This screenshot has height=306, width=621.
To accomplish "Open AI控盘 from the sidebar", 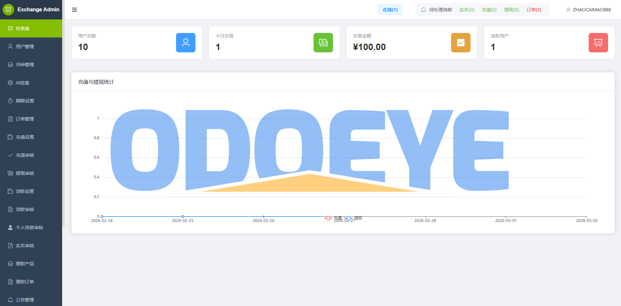I will (23, 83).
